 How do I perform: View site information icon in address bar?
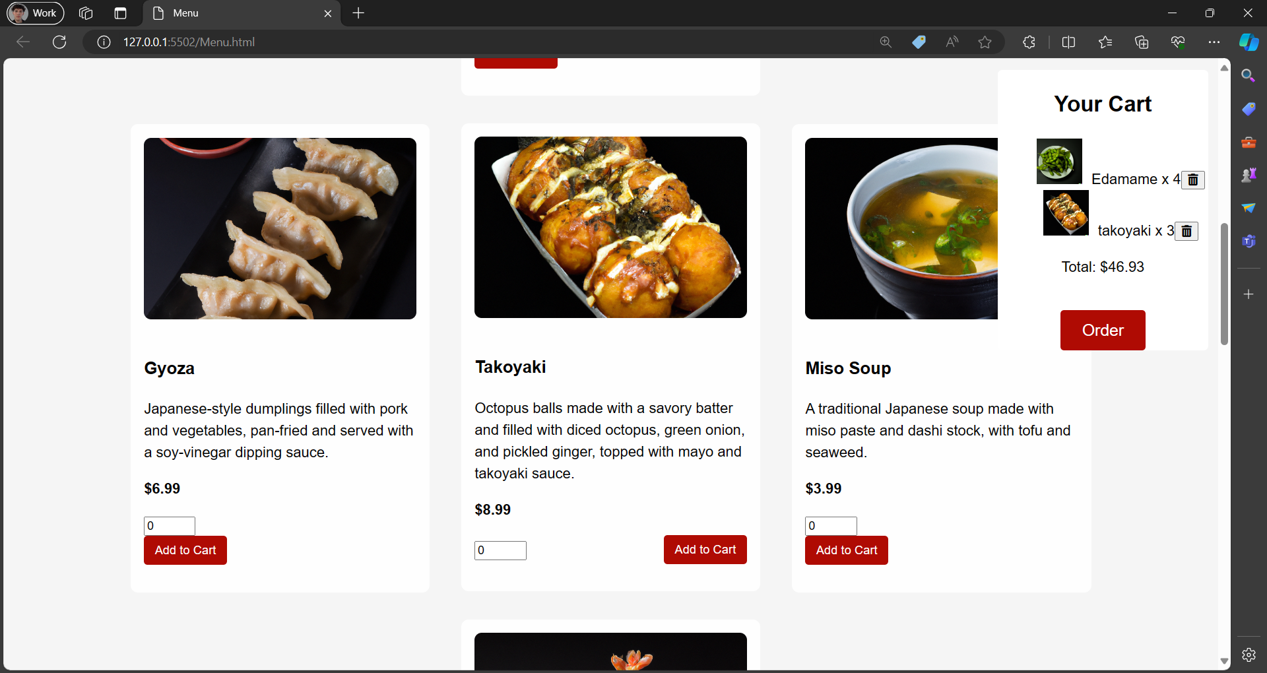pyautogui.click(x=104, y=42)
